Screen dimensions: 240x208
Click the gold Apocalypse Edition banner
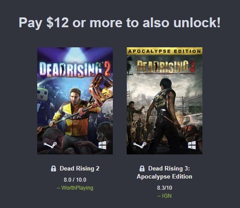[x=164, y=51]
